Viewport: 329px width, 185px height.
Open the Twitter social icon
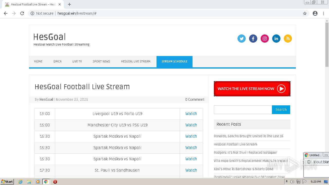tap(241, 39)
